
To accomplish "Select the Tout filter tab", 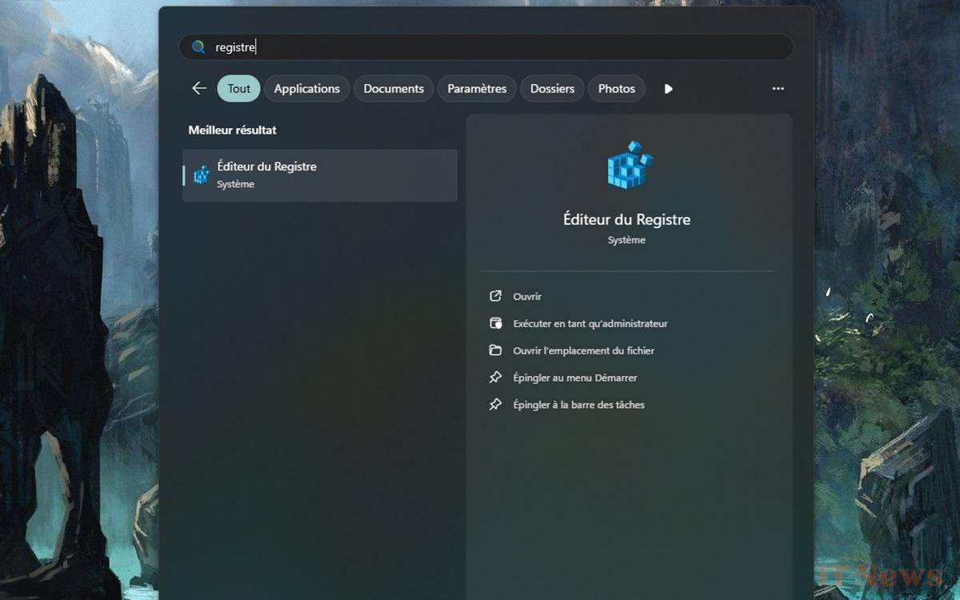I will click(x=238, y=89).
